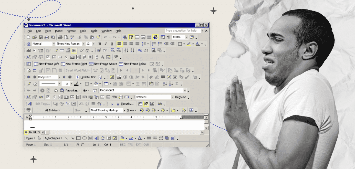Open the Table menu

coord(94,31)
